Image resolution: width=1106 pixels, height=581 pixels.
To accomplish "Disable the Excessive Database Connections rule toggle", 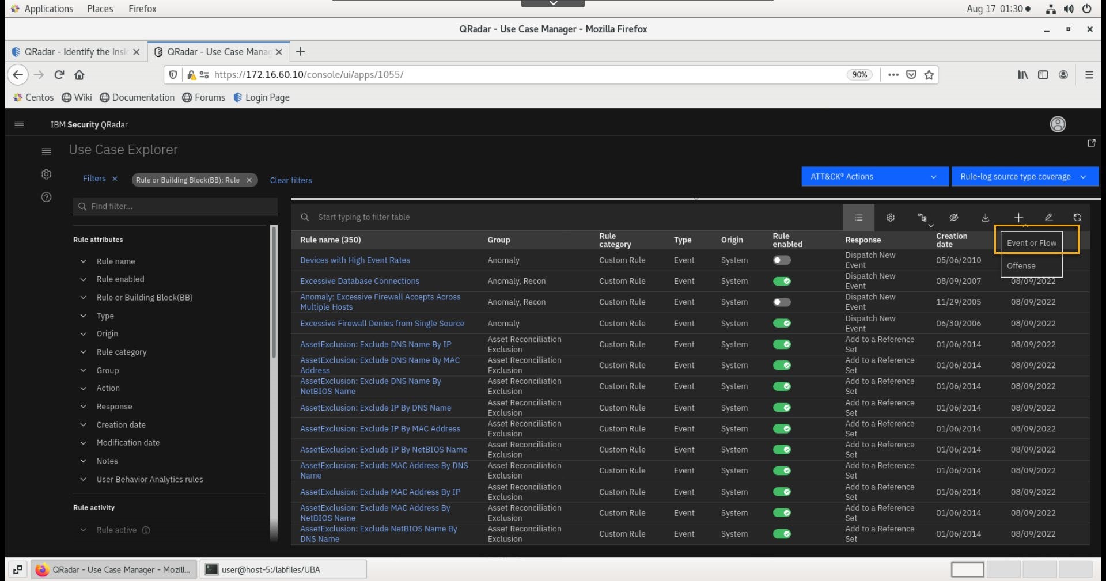I will pyautogui.click(x=782, y=281).
